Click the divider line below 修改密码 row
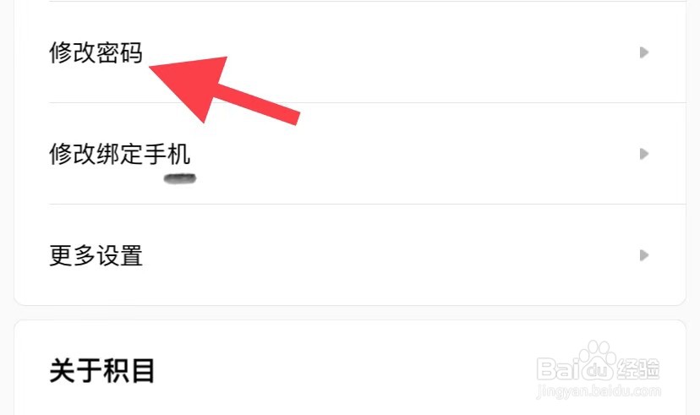 pos(367,102)
